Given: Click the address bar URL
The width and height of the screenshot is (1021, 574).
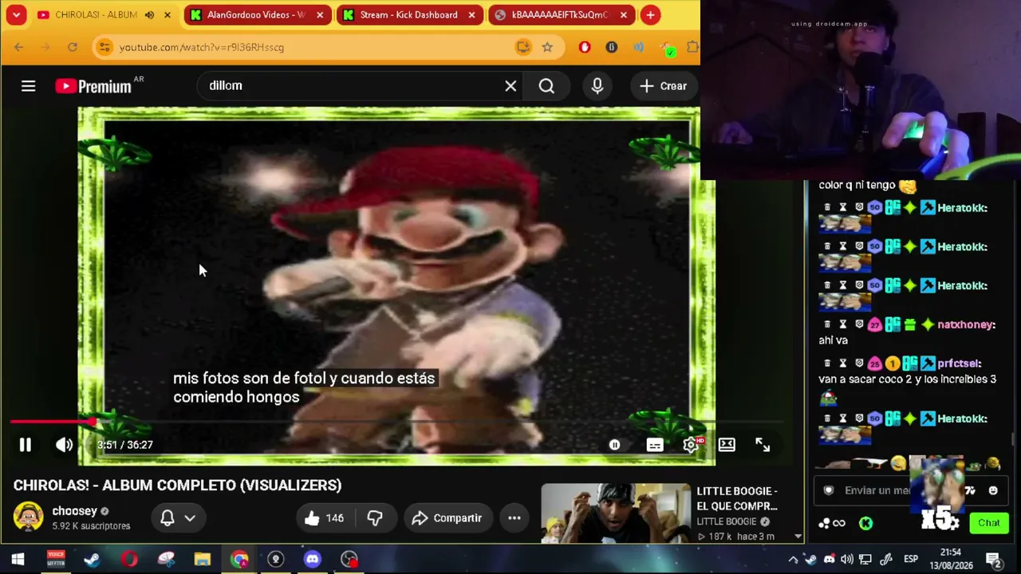Looking at the screenshot, I should 202,48.
